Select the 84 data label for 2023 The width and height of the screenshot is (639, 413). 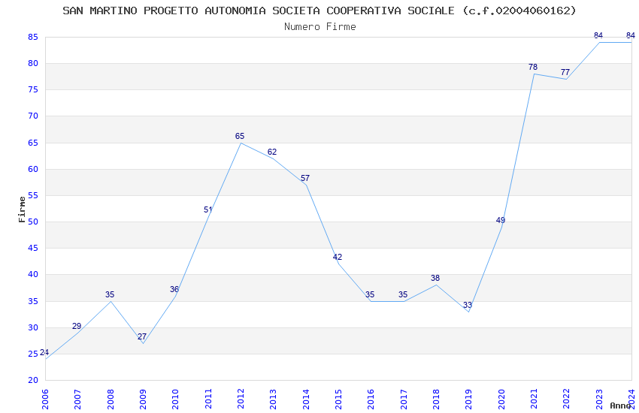coord(598,36)
